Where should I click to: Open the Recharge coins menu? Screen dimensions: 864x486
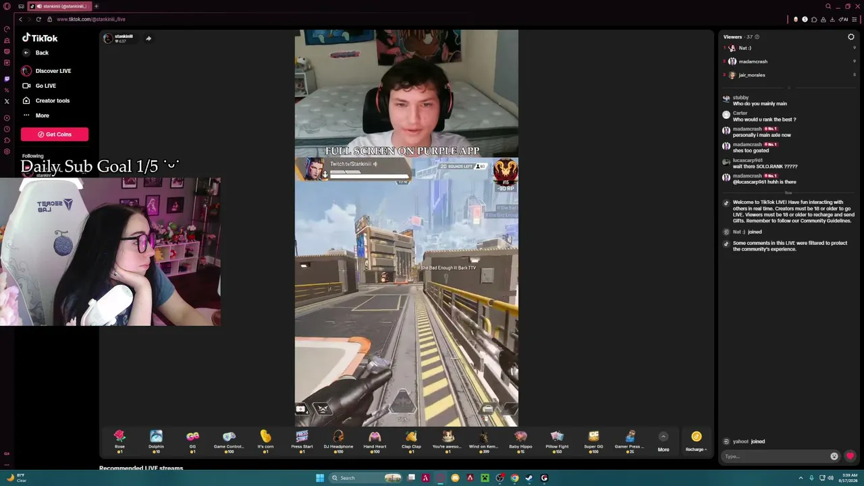pos(696,441)
